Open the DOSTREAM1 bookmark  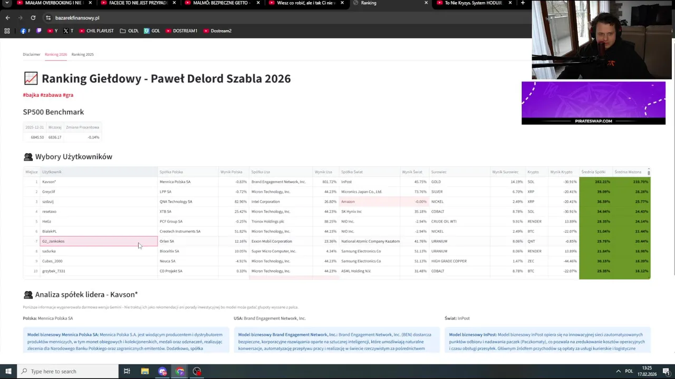[181, 31]
